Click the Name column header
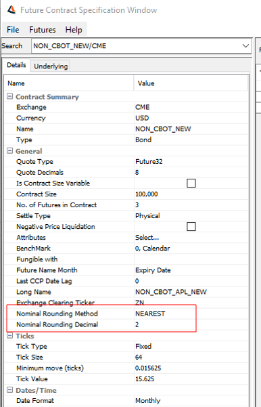 click(x=69, y=83)
